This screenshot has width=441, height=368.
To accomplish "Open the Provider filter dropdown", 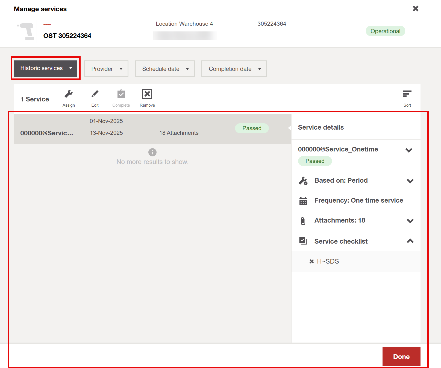I will pos(106,69).
